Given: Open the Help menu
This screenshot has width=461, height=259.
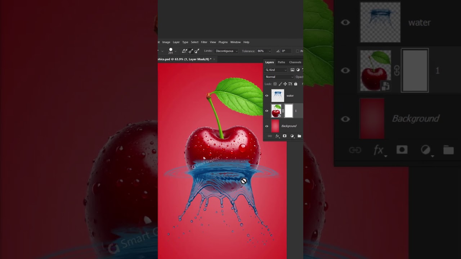Looking at the screenshot, I should click(x=246, y=42).
